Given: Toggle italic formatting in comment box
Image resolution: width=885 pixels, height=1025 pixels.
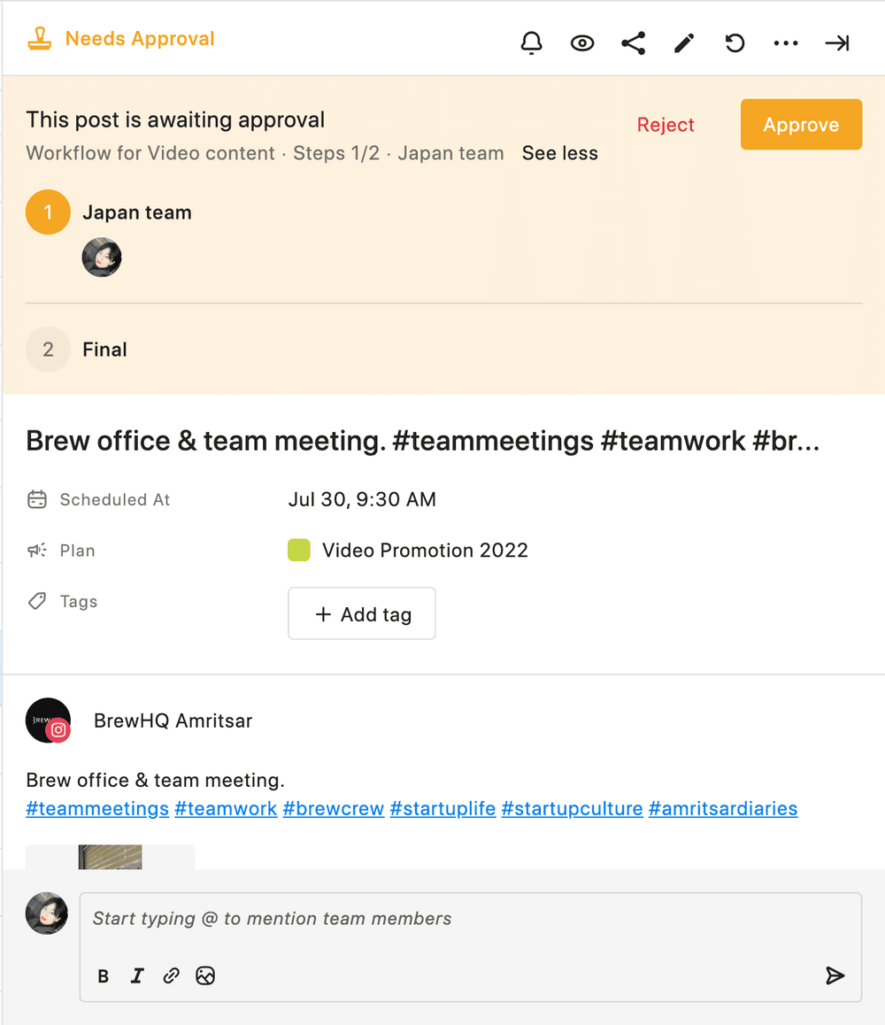Looking at the screenshot, I should coord(137,976).
